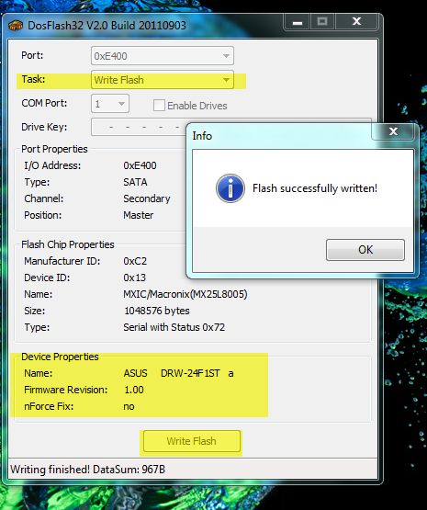427x510 pixels.
Task: Close the DosFlash32 window
Action: [x=356, y=22]
